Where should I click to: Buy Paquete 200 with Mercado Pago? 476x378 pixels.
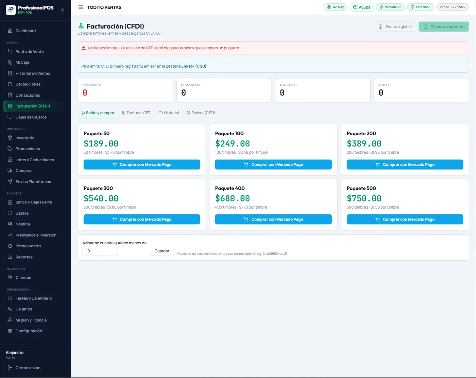[405, 165]
